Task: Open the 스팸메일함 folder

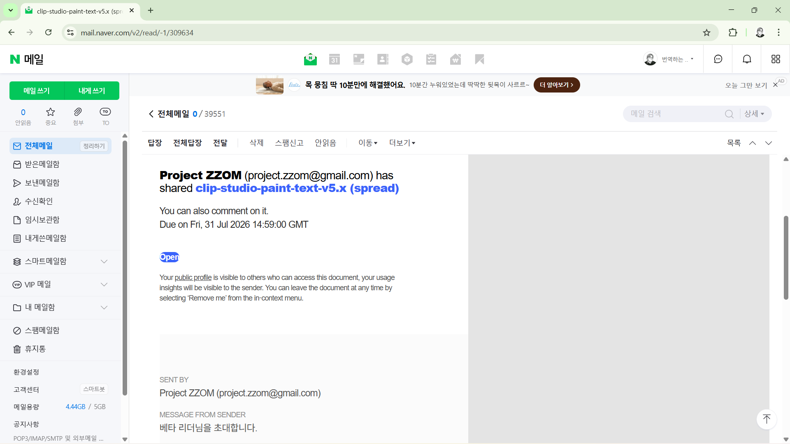Action: click(x=42, y=331)
